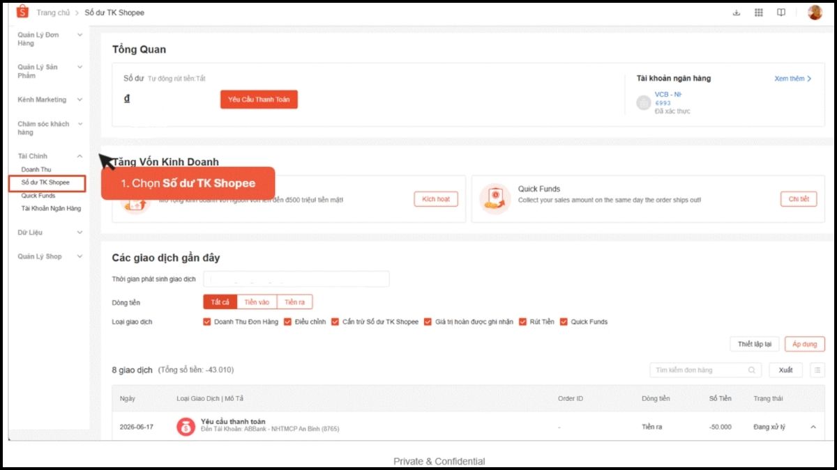Viewport: 837px width, 470px height.
Task: Click Chi tiết button on Quick Funds
Action: (x=799, y=199)
